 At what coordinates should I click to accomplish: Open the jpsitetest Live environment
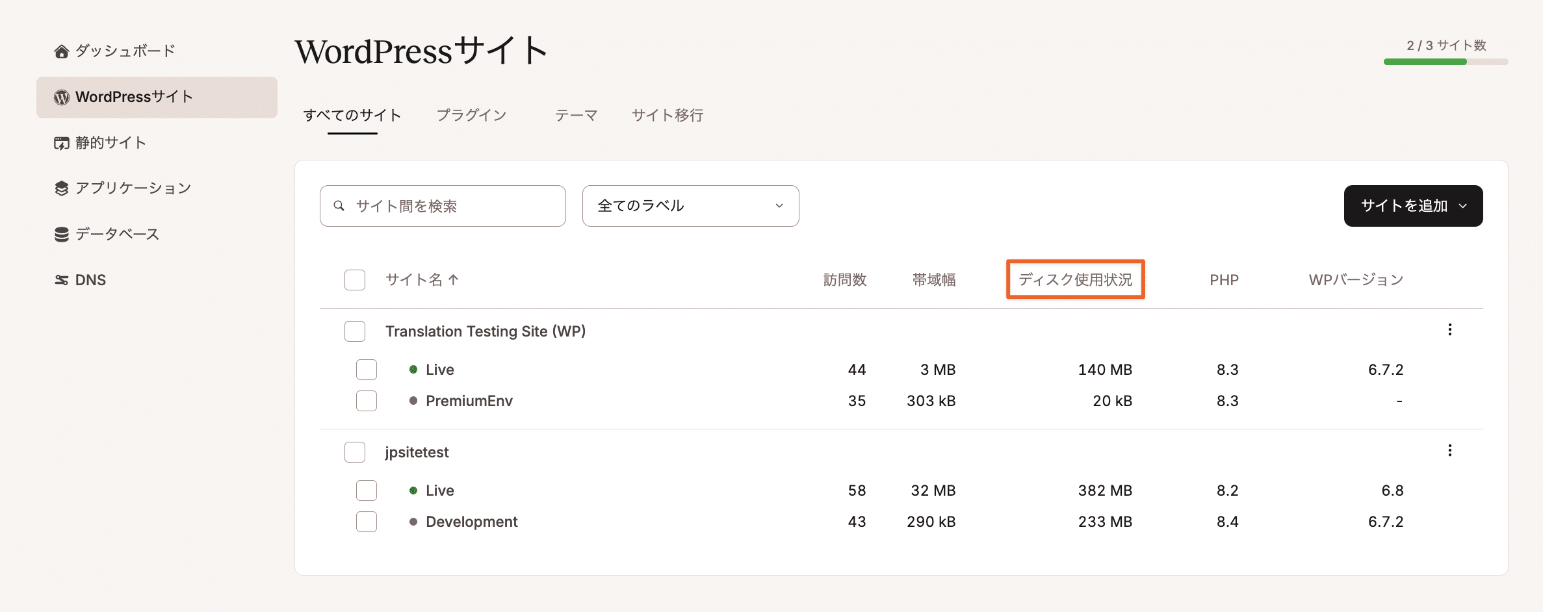click(x=439, y=491)
